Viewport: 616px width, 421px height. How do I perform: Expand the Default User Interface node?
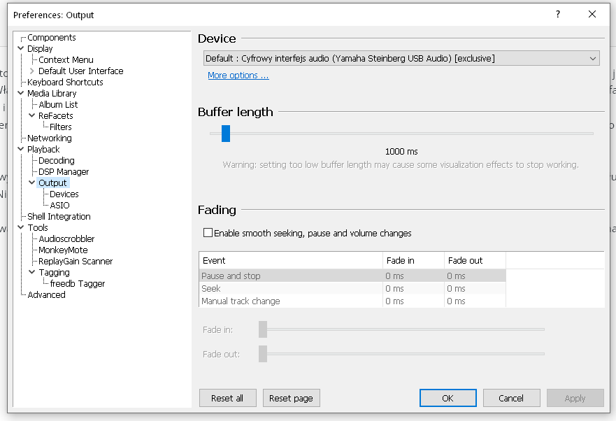[31, 71]
